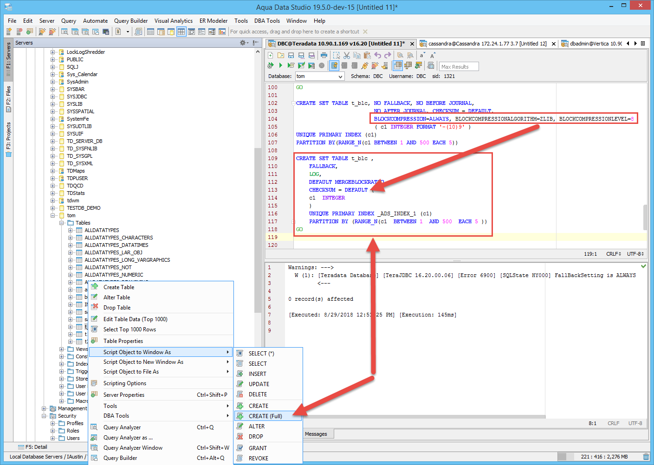Screen dimensions: 654x465
Task: Click the Open file icon in editor toolbar
Action: (281, 55)
